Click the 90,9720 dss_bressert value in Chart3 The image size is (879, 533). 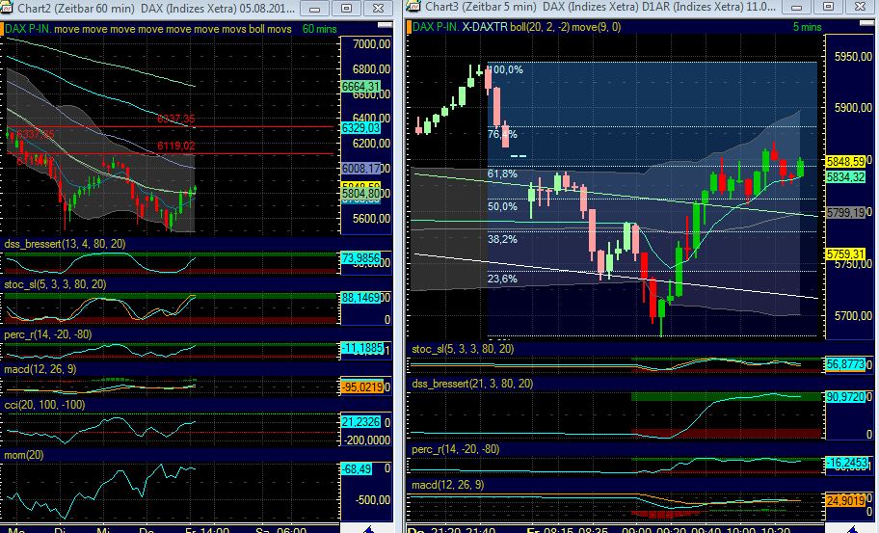coord(845,397)
